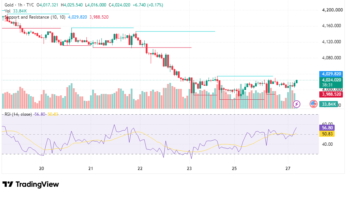Click date label 25 on time axis
The width and height of the screenshot is (350, 205).
click(x=234, y=169)
